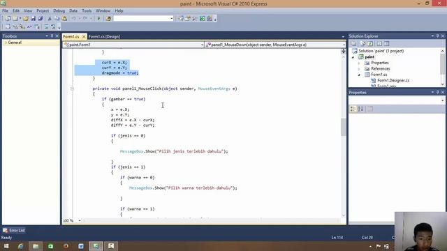447x251 pixels.
Task: Click View Designer icon in Solution Explorer
Action: click(x=386, y=43)
